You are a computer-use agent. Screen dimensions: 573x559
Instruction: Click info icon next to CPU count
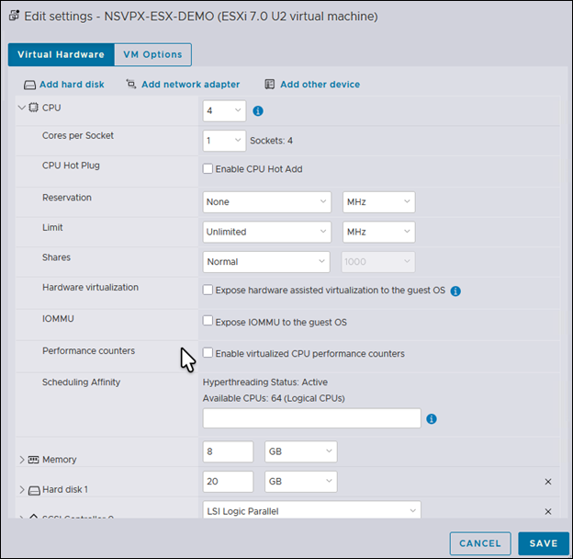258,111
